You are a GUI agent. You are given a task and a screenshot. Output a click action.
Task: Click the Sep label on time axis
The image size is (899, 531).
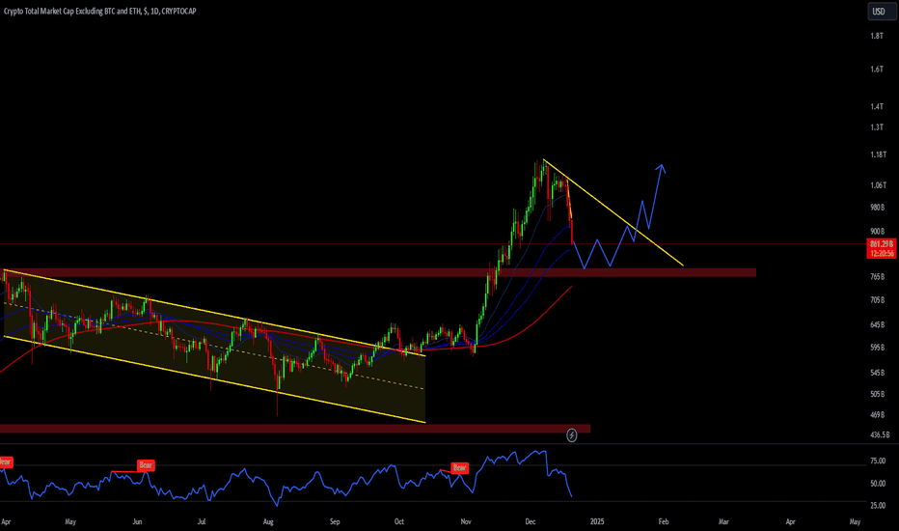[x=335, y=521]
